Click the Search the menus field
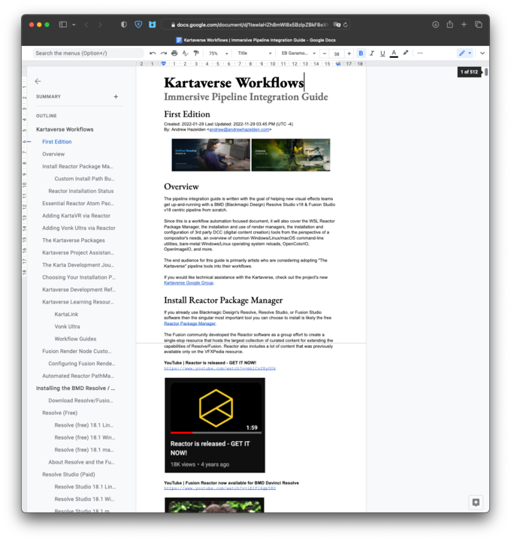Viewport: 511px width, 541px height. click(89, 53)
